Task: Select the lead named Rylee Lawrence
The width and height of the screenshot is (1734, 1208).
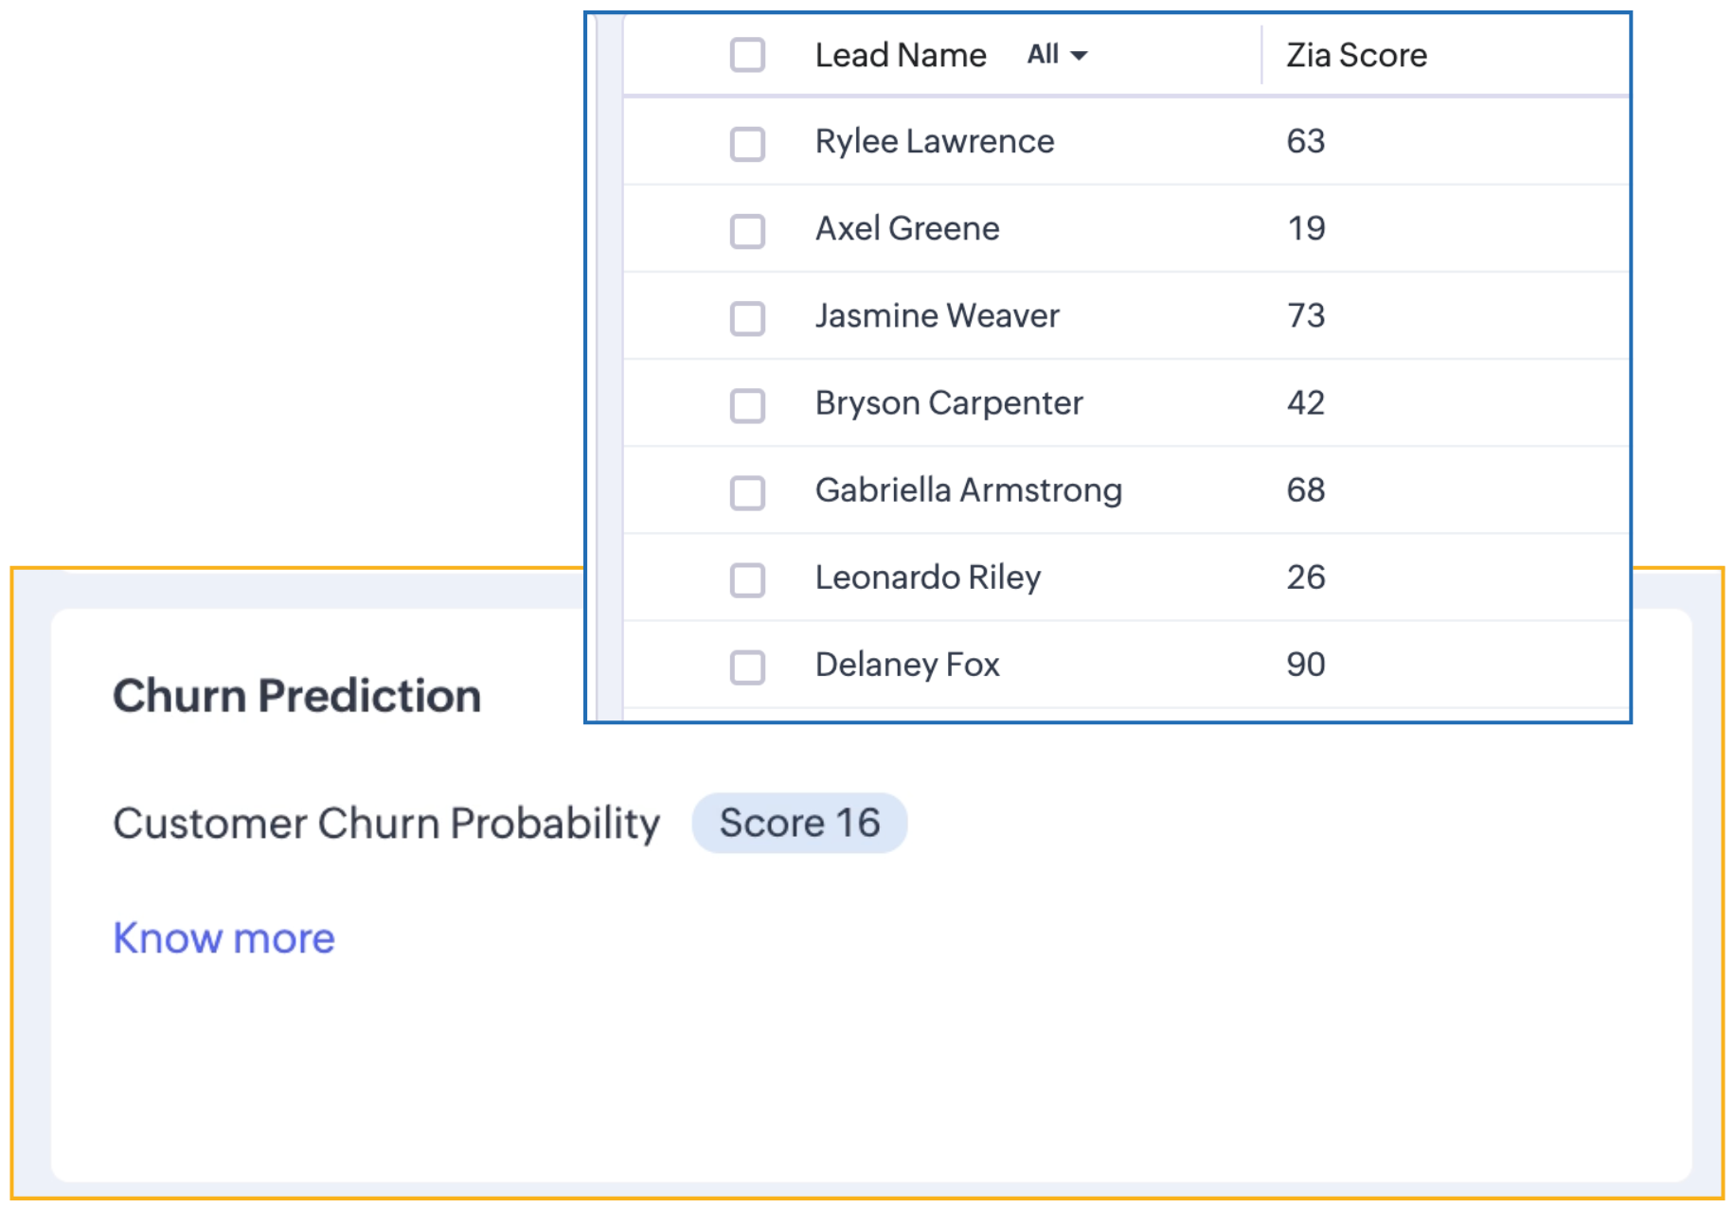Action: point(934,141)
